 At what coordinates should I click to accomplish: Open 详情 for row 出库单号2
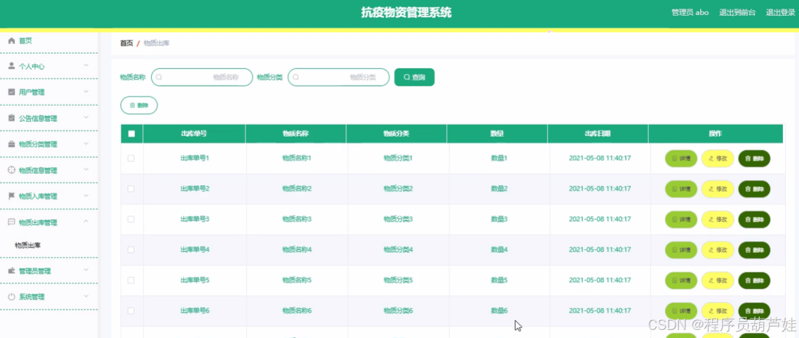681,189
